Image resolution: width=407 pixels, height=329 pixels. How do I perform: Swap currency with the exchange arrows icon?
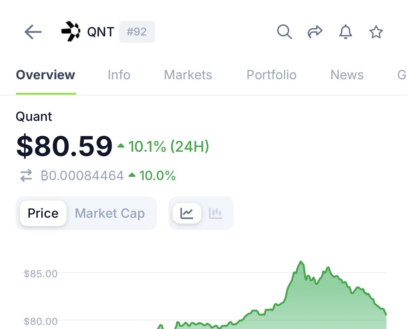point(26,175)
